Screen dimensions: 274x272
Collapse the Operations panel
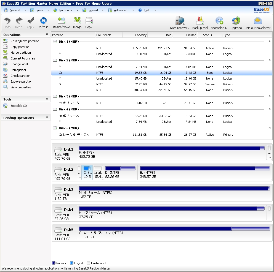click(47, 34)
